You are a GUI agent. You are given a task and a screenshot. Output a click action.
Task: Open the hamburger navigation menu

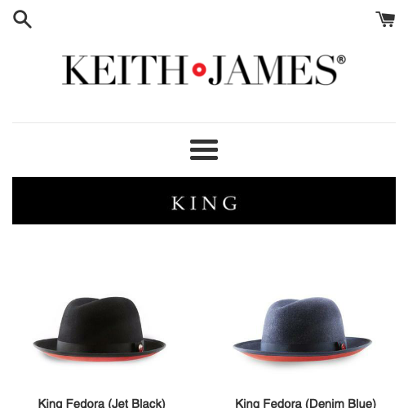point(204,149)
